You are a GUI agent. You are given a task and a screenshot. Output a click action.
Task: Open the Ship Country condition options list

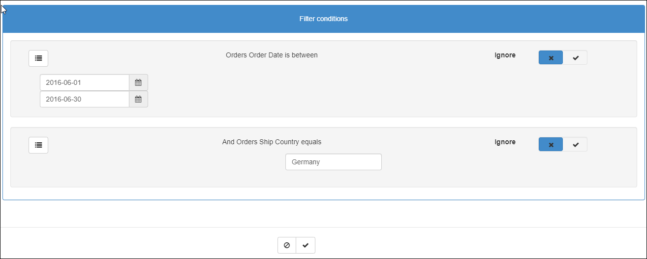(38, 145)
